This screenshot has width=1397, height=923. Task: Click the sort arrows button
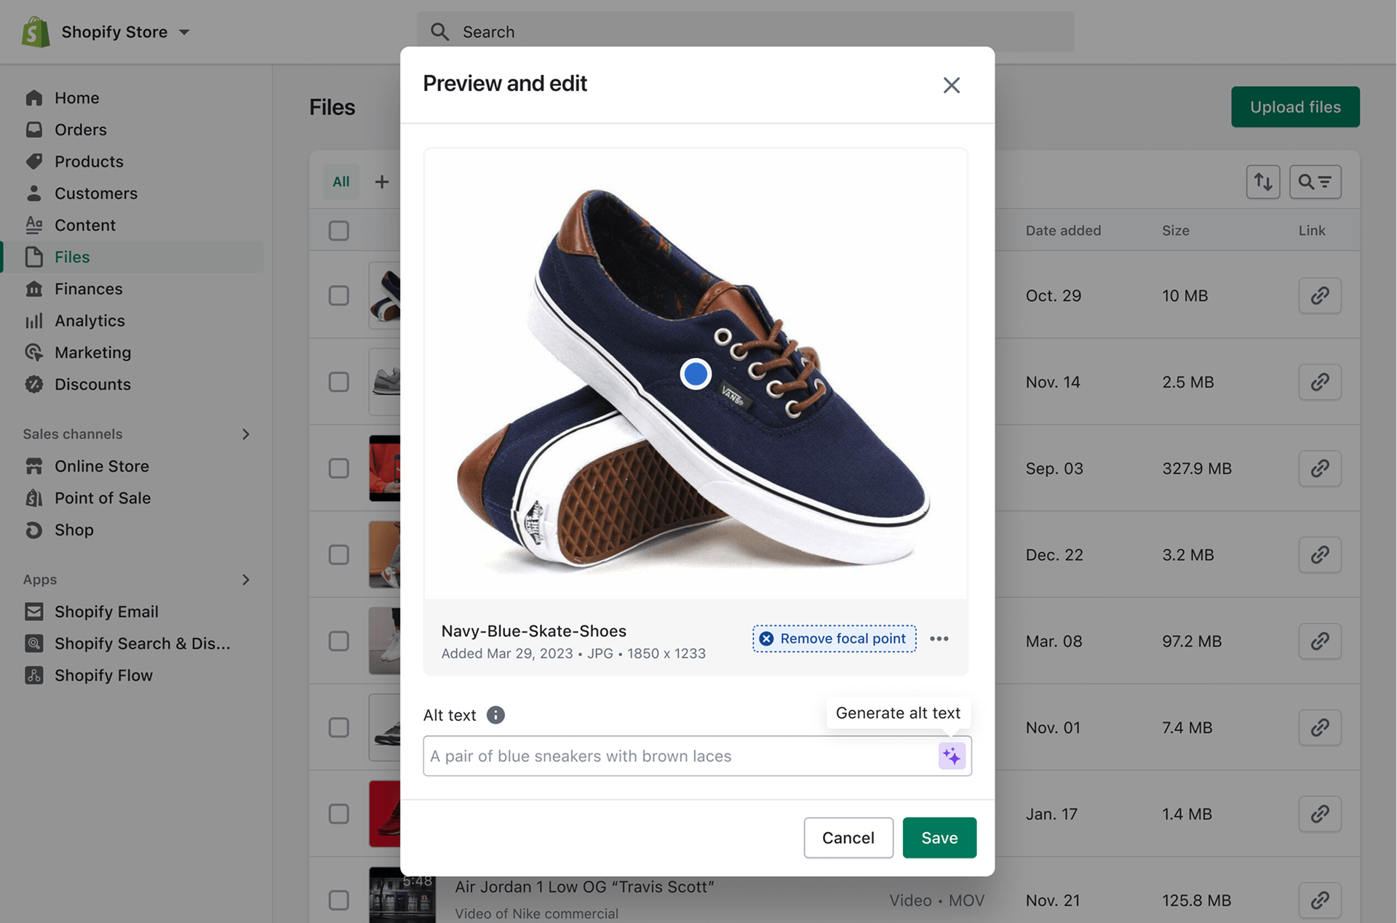(x=1263, y=182)
